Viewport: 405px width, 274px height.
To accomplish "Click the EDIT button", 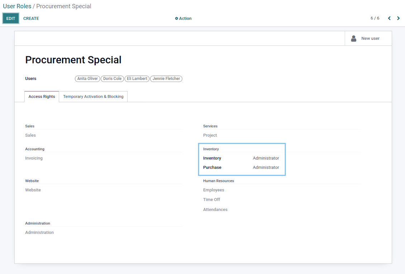I will pyautogui.click(x=11, y=19).
